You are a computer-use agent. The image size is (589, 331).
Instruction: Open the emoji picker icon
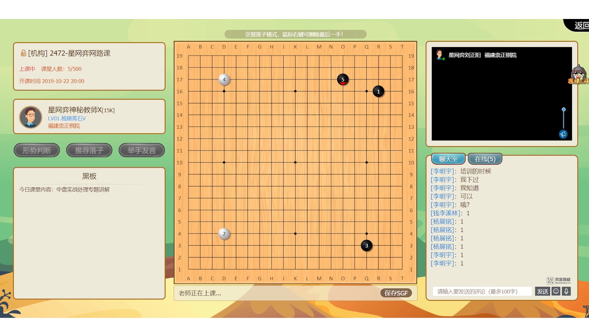point(556,291)
